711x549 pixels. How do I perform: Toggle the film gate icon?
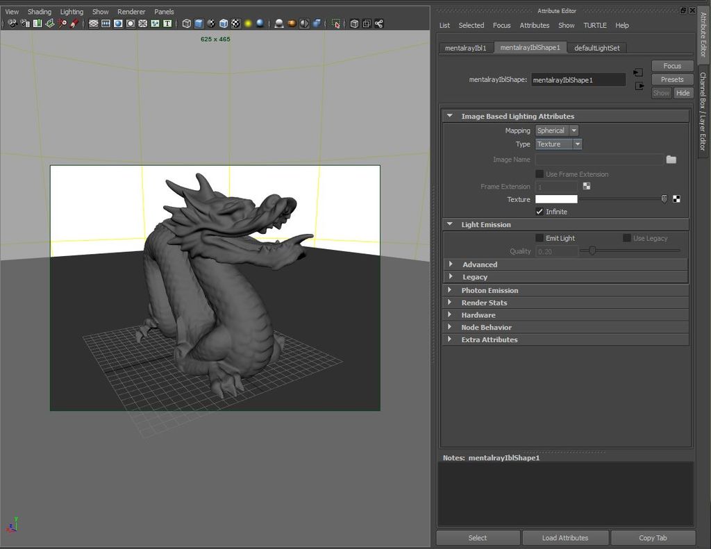(x=106, y=24)
